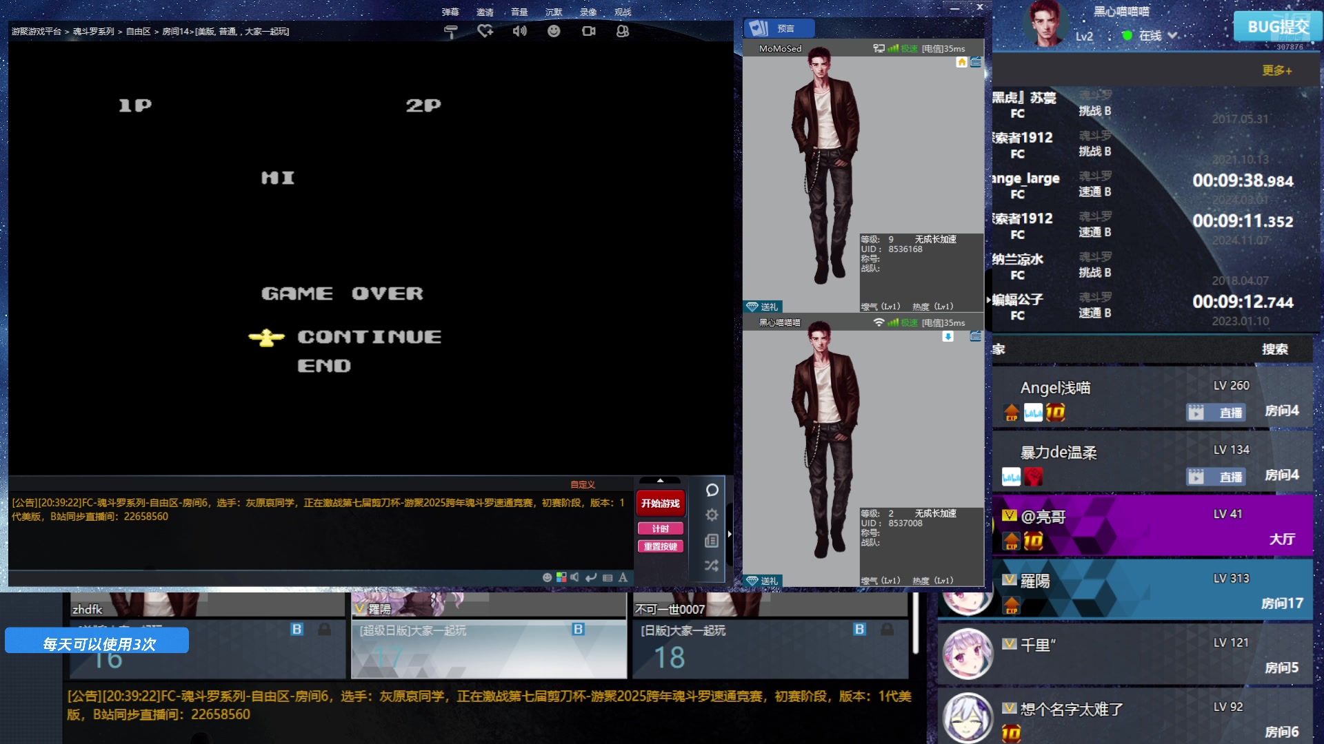Viewport: 1324px width, 744px height.
Task: Click the smiley 沉默 icon in top toolbar
Action: 554,31
